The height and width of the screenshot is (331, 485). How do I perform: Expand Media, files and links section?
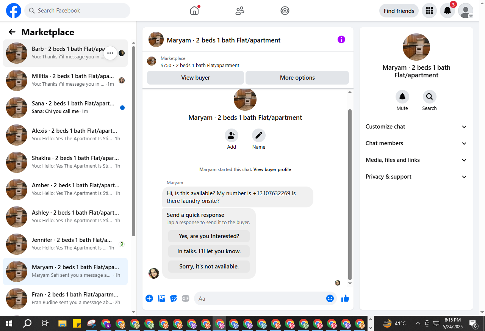pyautogui.click(x=416, y=160)
